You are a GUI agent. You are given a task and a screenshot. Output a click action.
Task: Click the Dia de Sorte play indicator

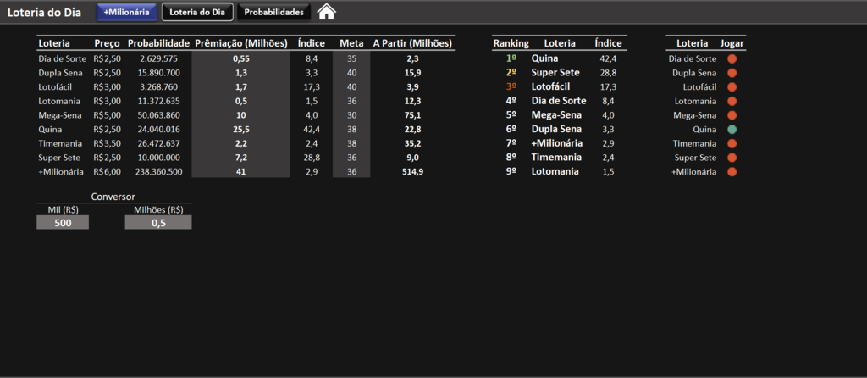[732, 58]
